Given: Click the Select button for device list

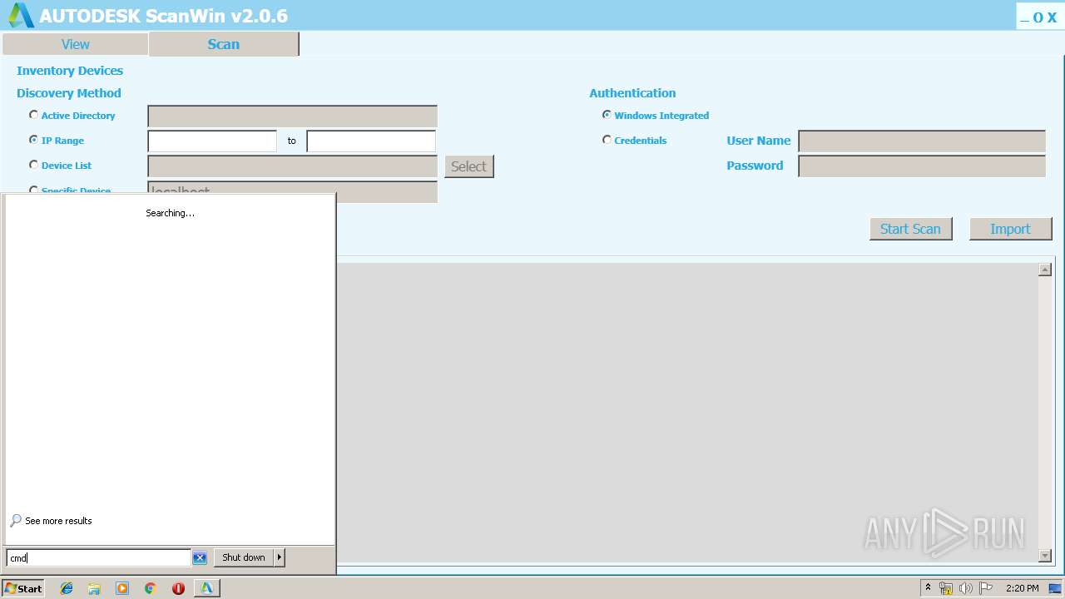Looking at the screenshot, I should tap(469, 166).
